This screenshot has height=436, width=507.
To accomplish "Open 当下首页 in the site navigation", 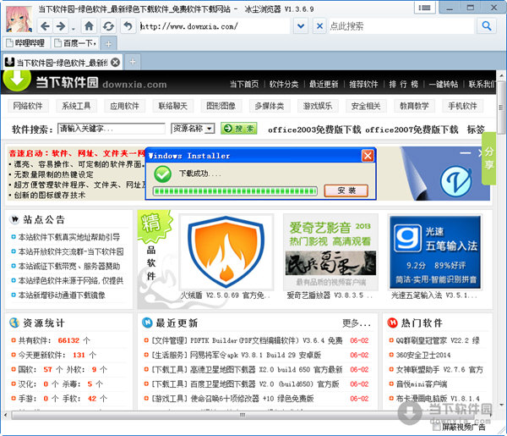I will click(x=244, y=85).
